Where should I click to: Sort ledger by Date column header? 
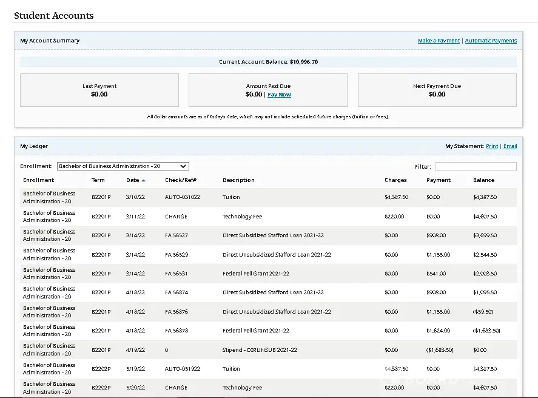click(x=132, y=180)
